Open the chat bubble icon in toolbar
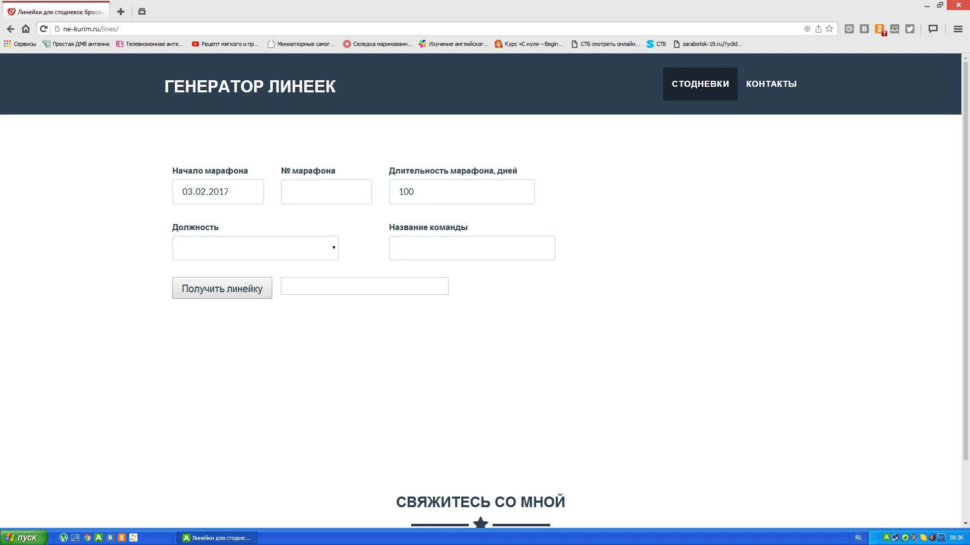This screenshot has height=545, width=970. (x=933, y=29)
